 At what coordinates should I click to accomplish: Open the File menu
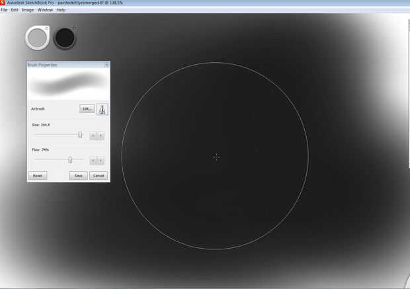click(4, 10)
